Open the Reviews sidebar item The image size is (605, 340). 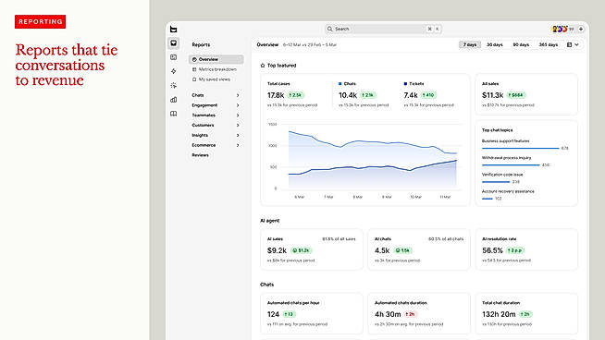[200, 155]
